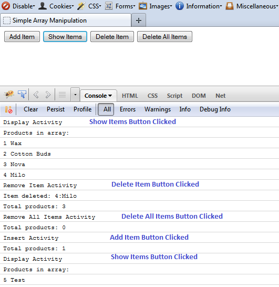This screenshot has height=287, width=279.
Task: Open the small panel dropdown arrow
Action: coord(75,95)
